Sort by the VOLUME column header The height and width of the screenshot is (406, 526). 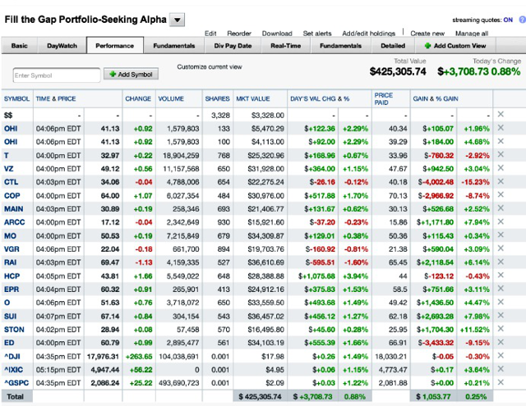pyautogui.click(x=171, y=98)
